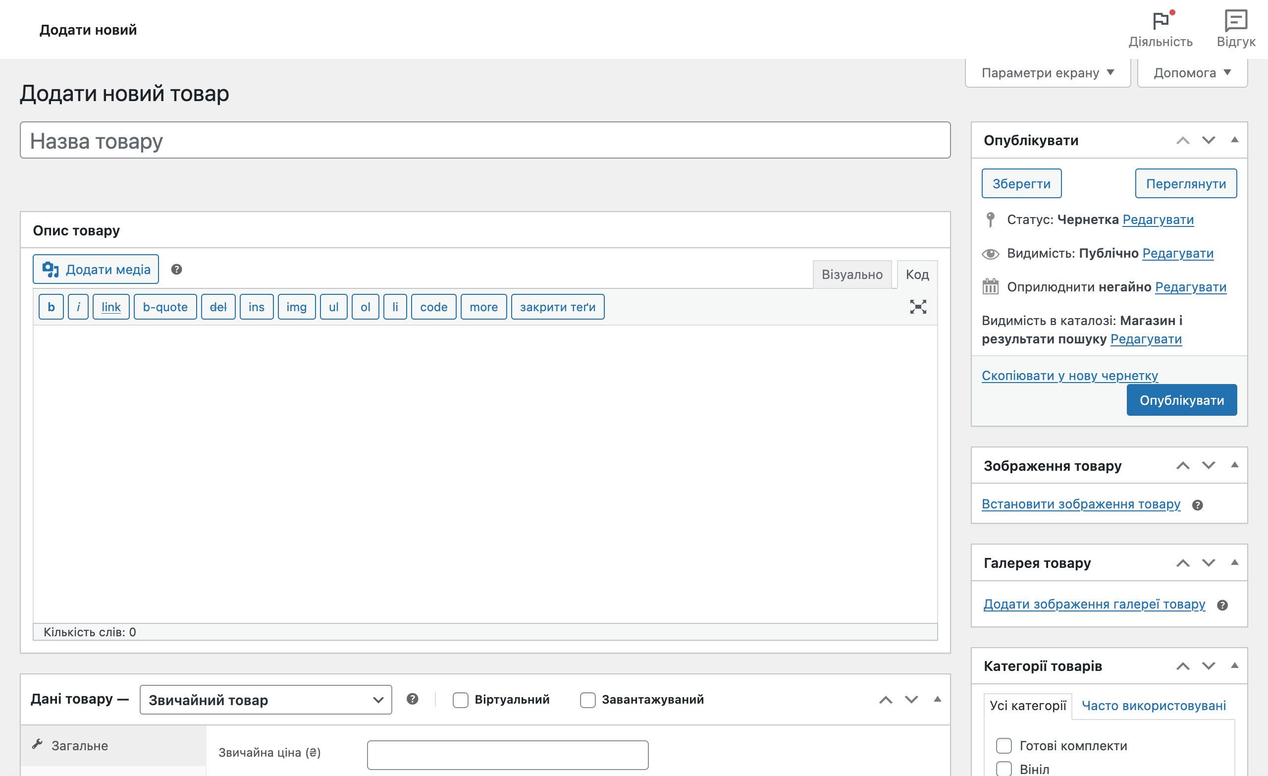Switch to the Візуально editor tab

(851, 275)
